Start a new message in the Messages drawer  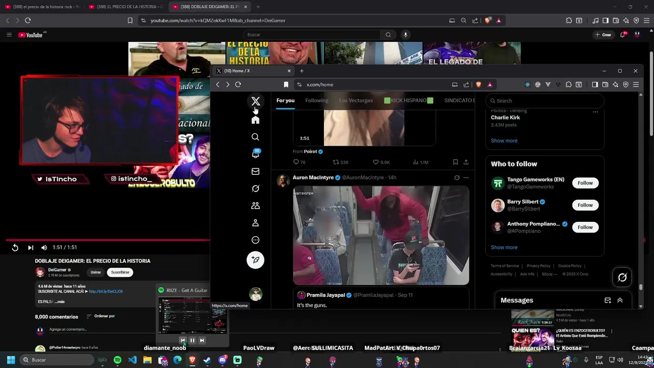(608, 301)
